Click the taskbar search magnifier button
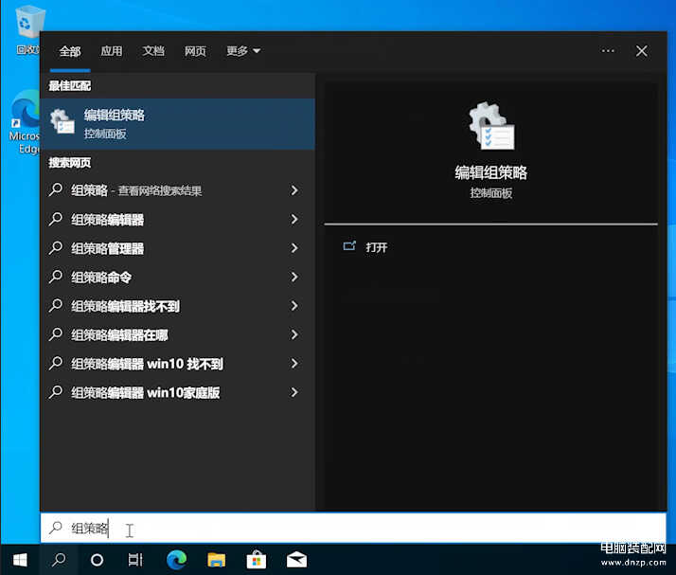676x575 pixels. click(x=59, y=560)
